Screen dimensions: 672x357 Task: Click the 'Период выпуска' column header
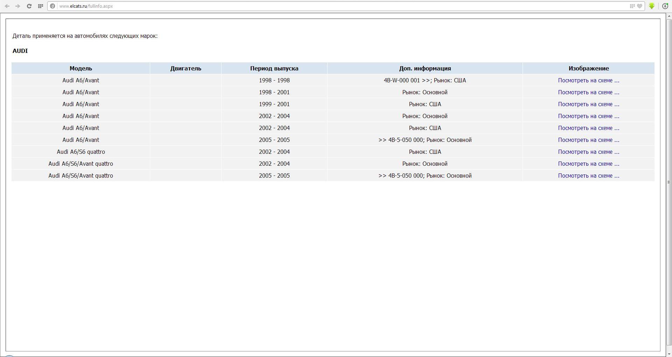[274, 68]
